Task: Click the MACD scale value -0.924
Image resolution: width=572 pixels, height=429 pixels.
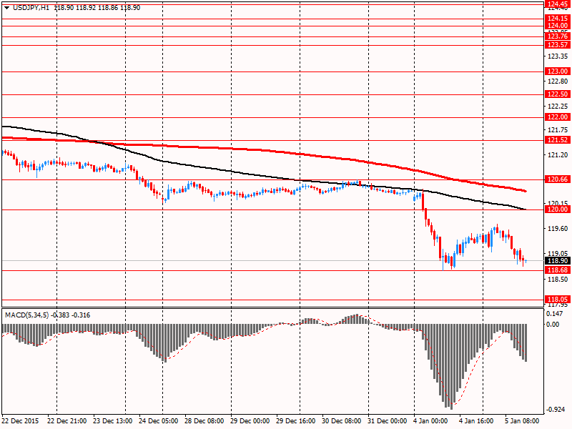Action: click(556, 409)
